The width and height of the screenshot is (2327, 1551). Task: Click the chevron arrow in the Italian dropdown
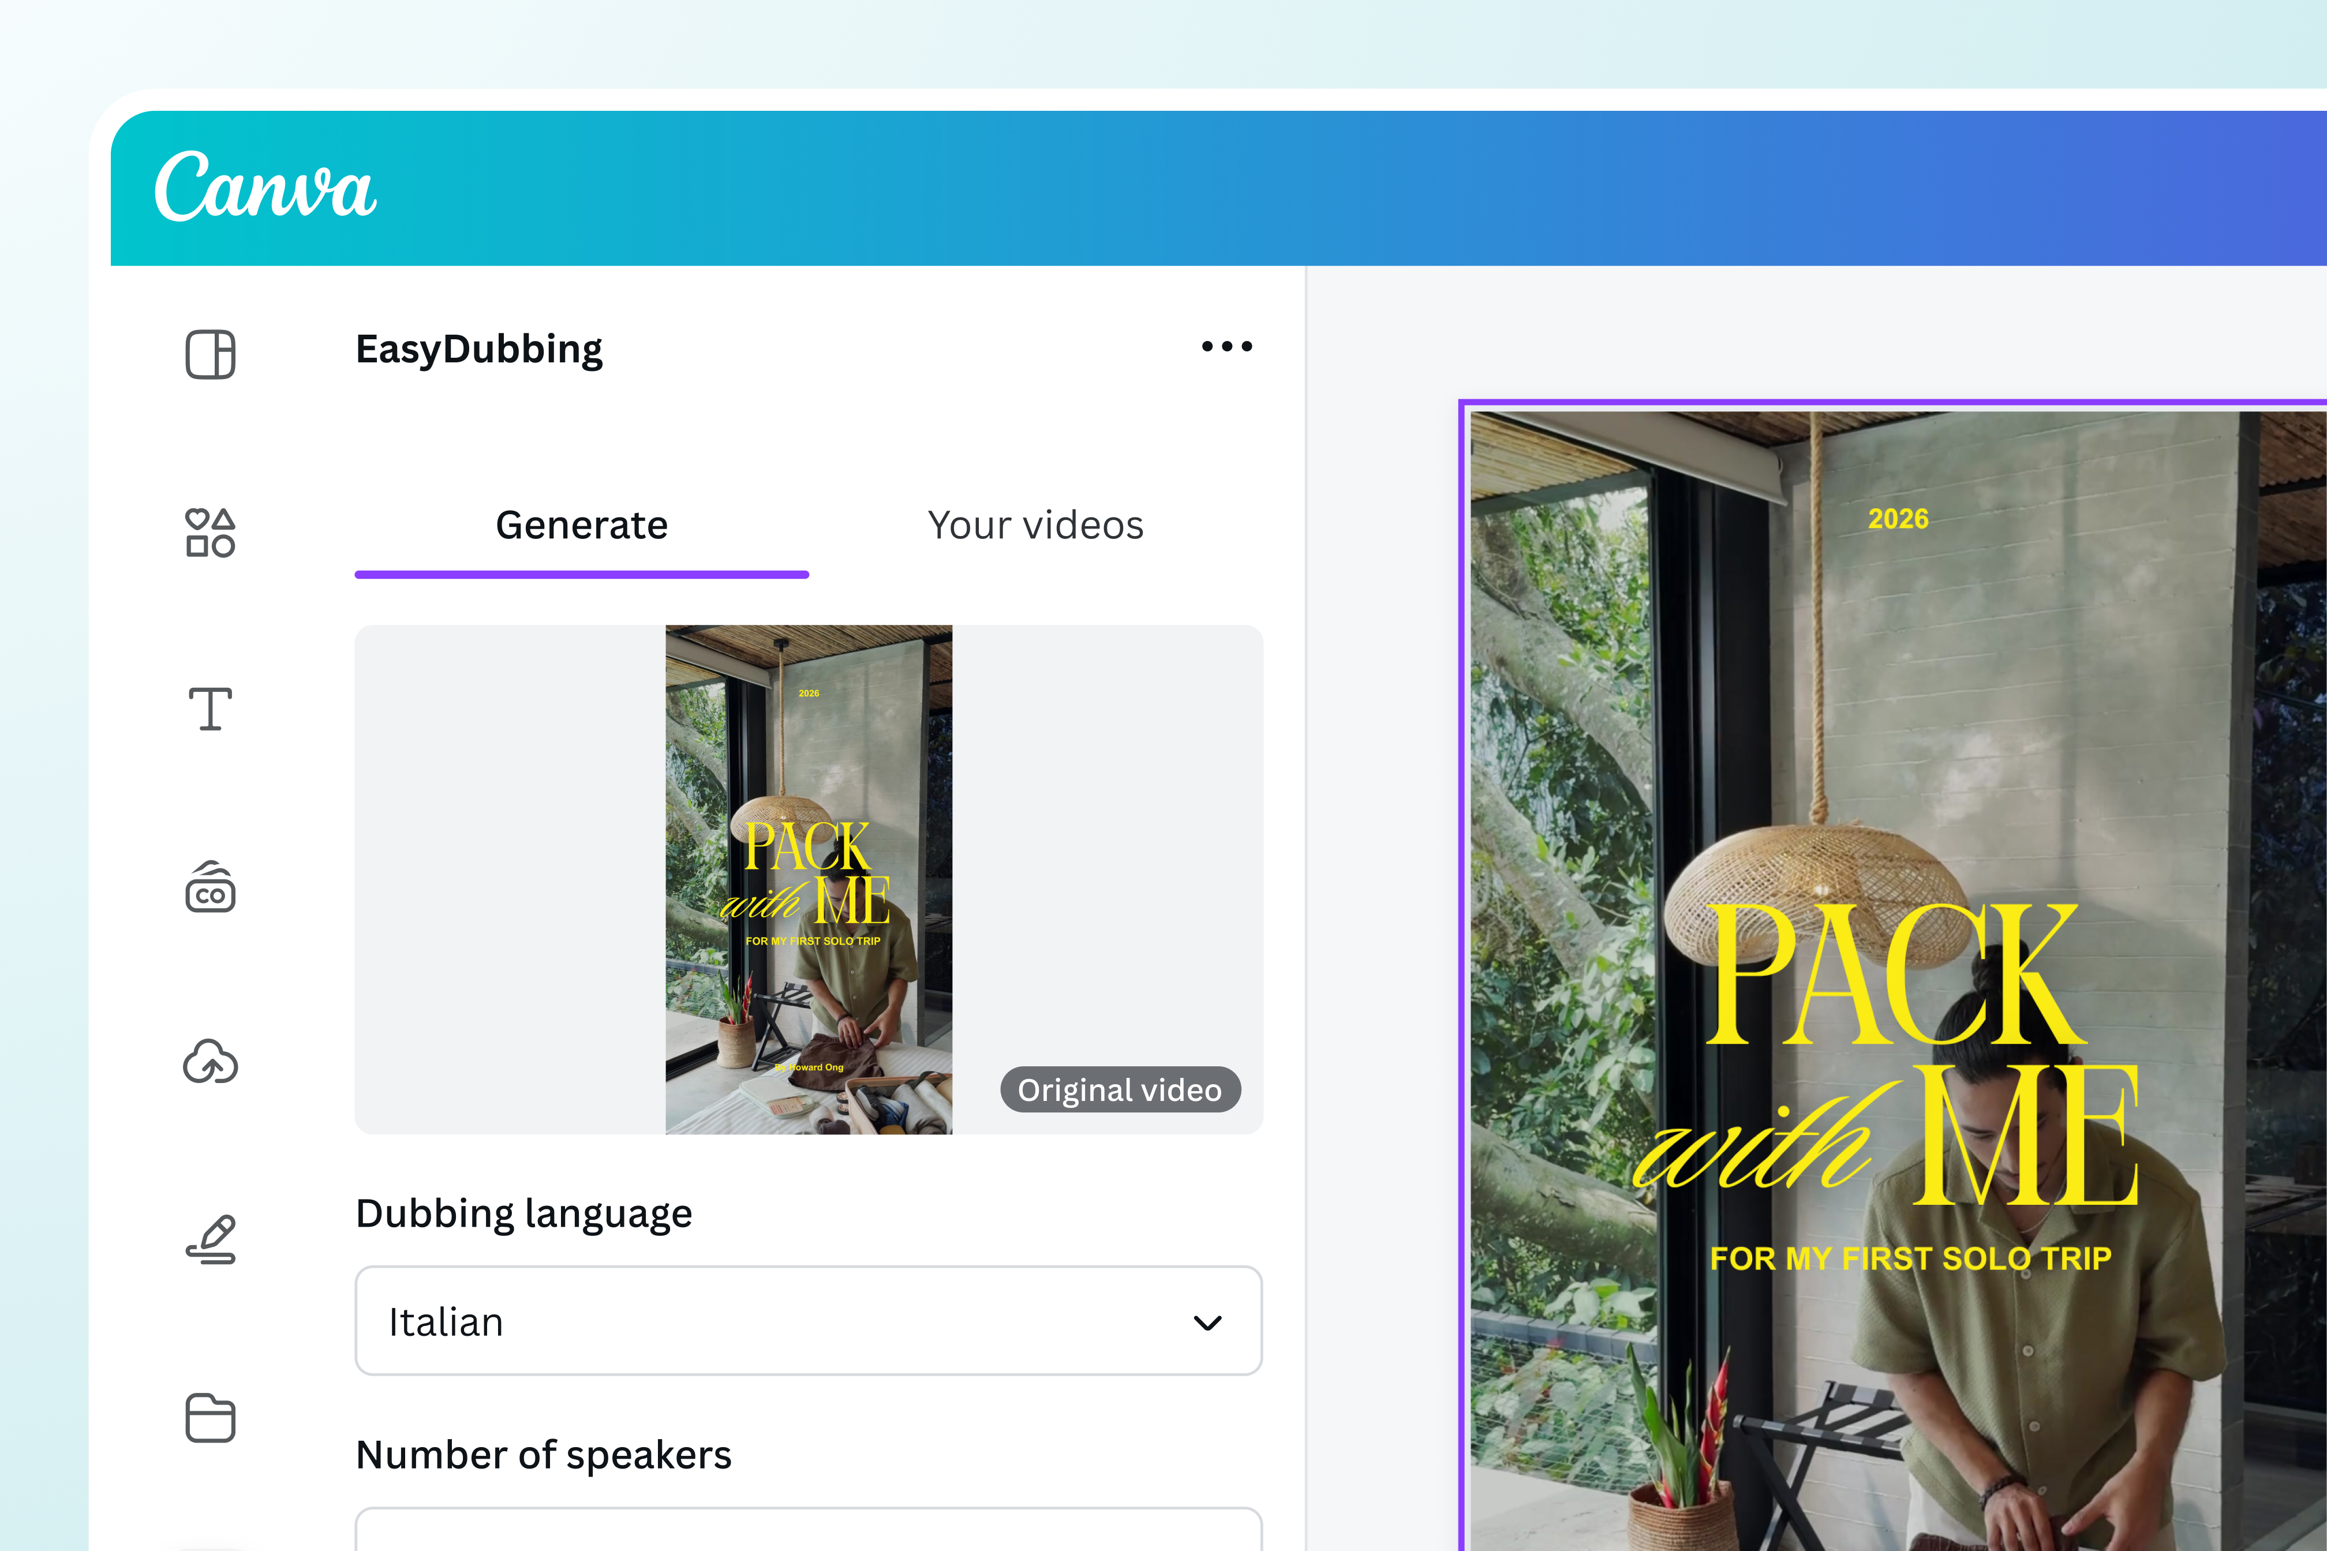click(x=1208, y=1323)
